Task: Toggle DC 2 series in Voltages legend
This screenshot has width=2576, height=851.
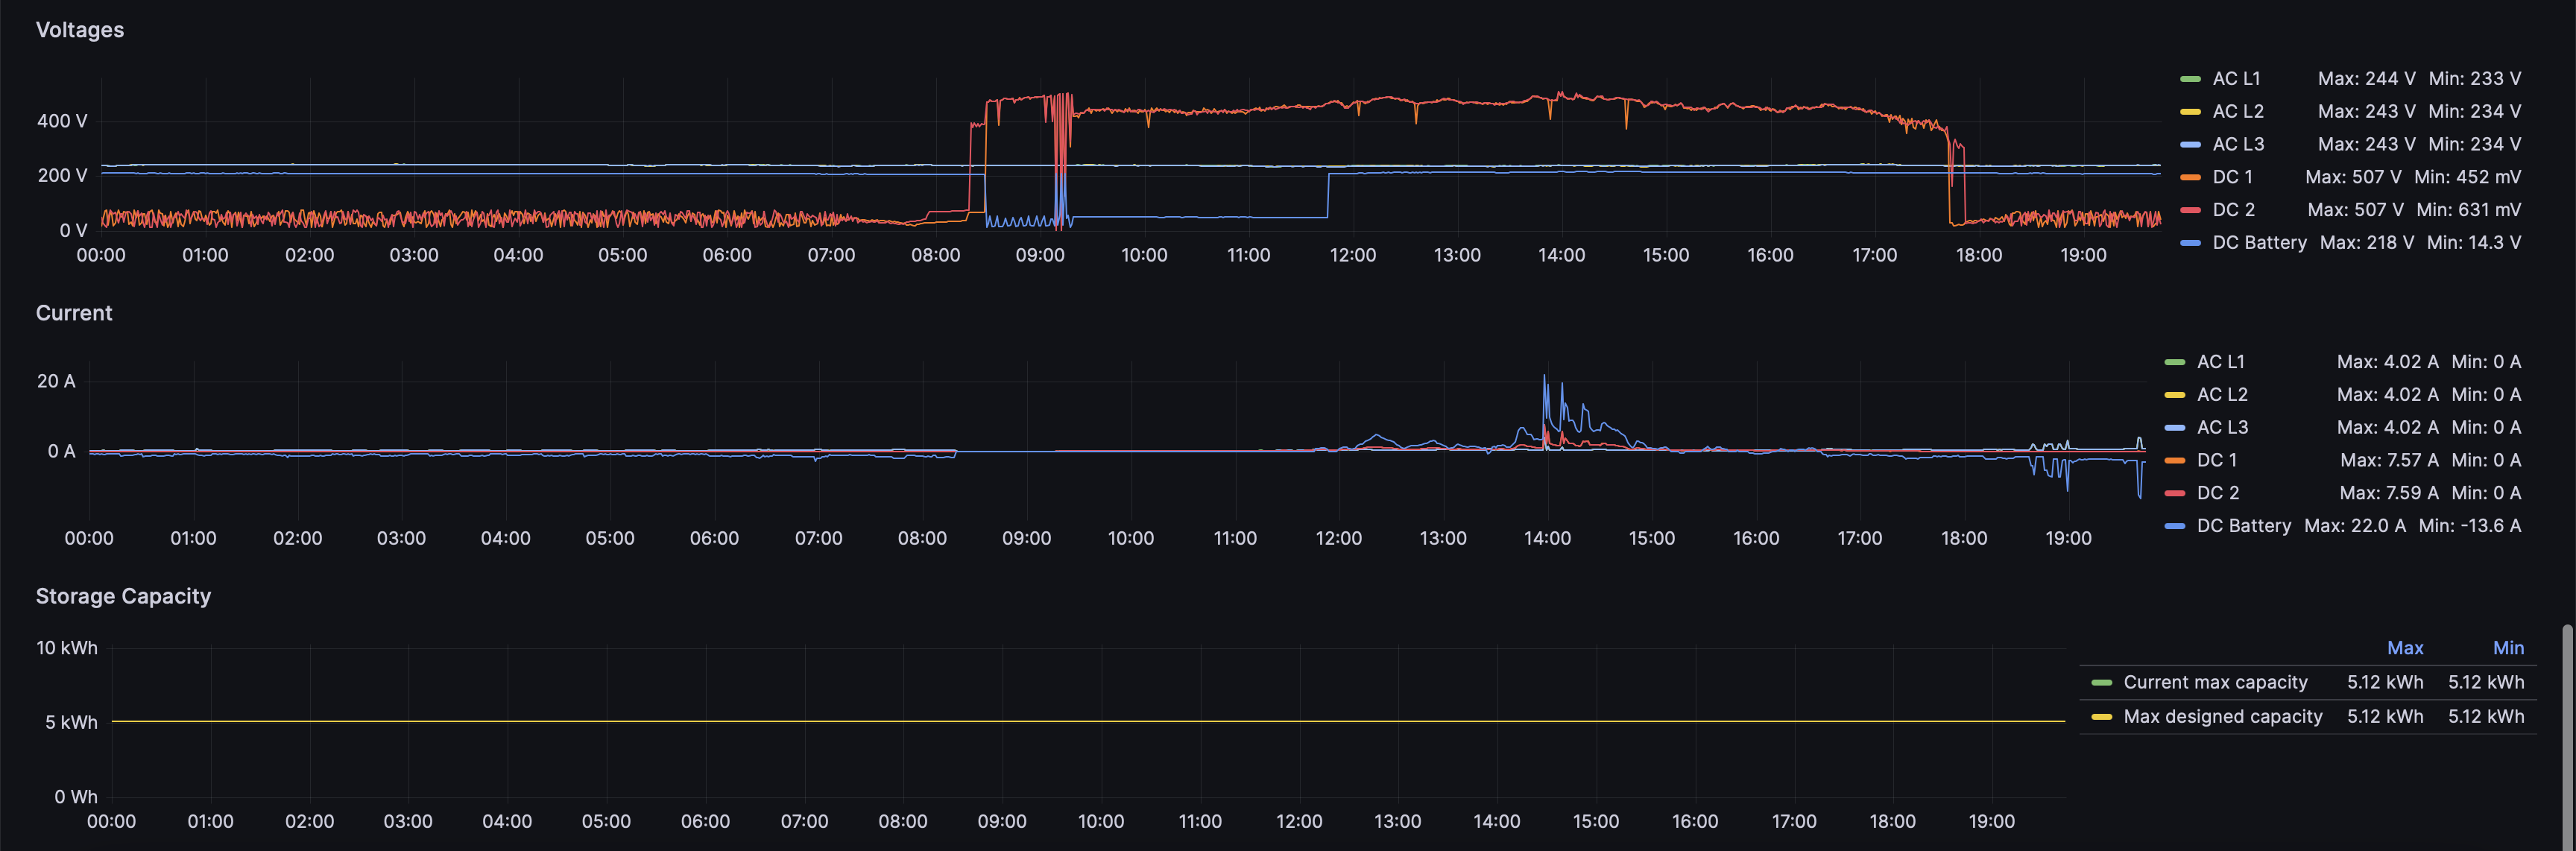Action: point(2233,210)
